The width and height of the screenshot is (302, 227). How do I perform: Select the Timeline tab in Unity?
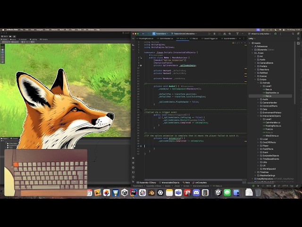point(44,39)
